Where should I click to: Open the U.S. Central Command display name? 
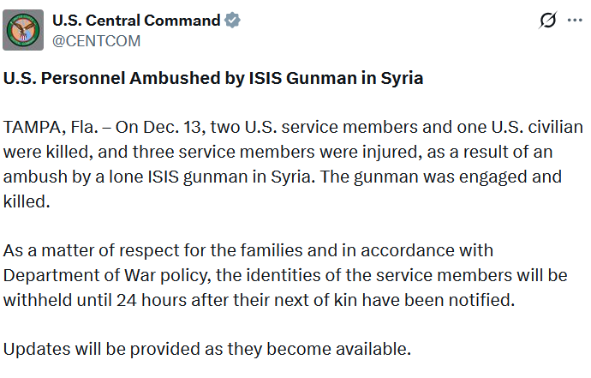pyautogui.click(x=135, y=21)
